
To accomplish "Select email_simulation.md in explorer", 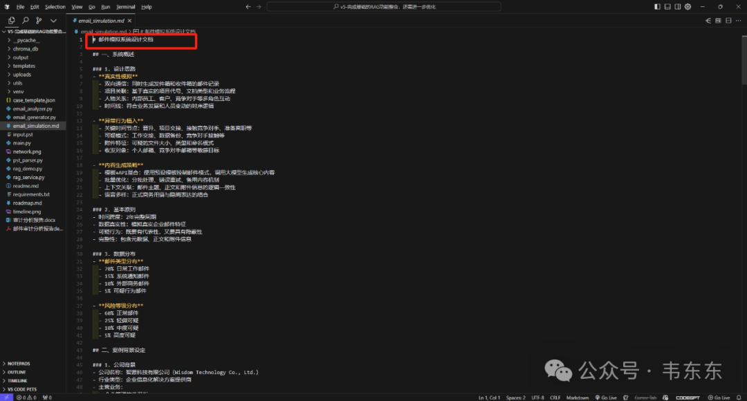I will tap(33, 126).
